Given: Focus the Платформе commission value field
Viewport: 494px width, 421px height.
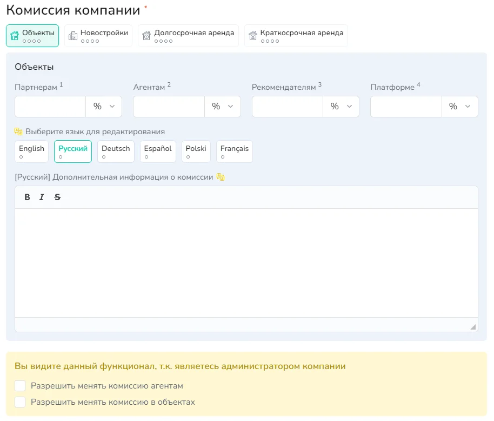Looking at the screenshot, I should tap(406, 107).
